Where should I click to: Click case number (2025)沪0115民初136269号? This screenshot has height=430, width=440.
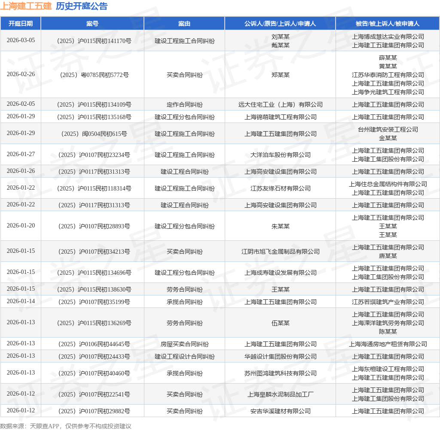coord(94,323)
